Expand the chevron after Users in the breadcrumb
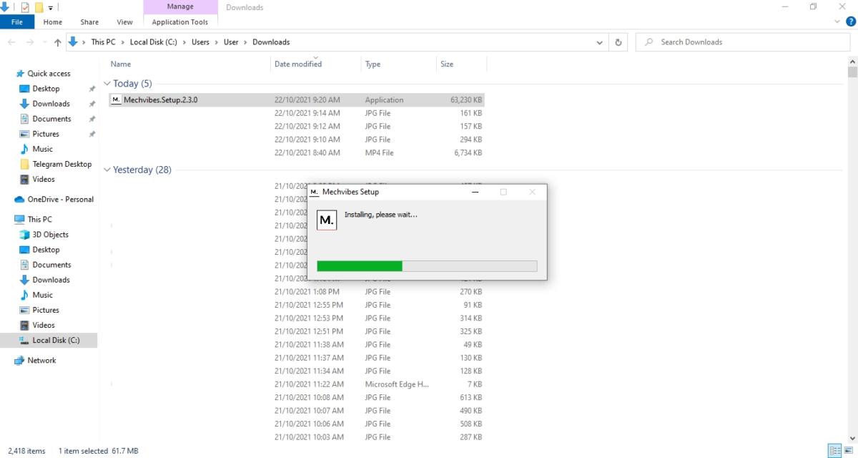The height and width of the screenshot is (458, 858). click(217, 42)
